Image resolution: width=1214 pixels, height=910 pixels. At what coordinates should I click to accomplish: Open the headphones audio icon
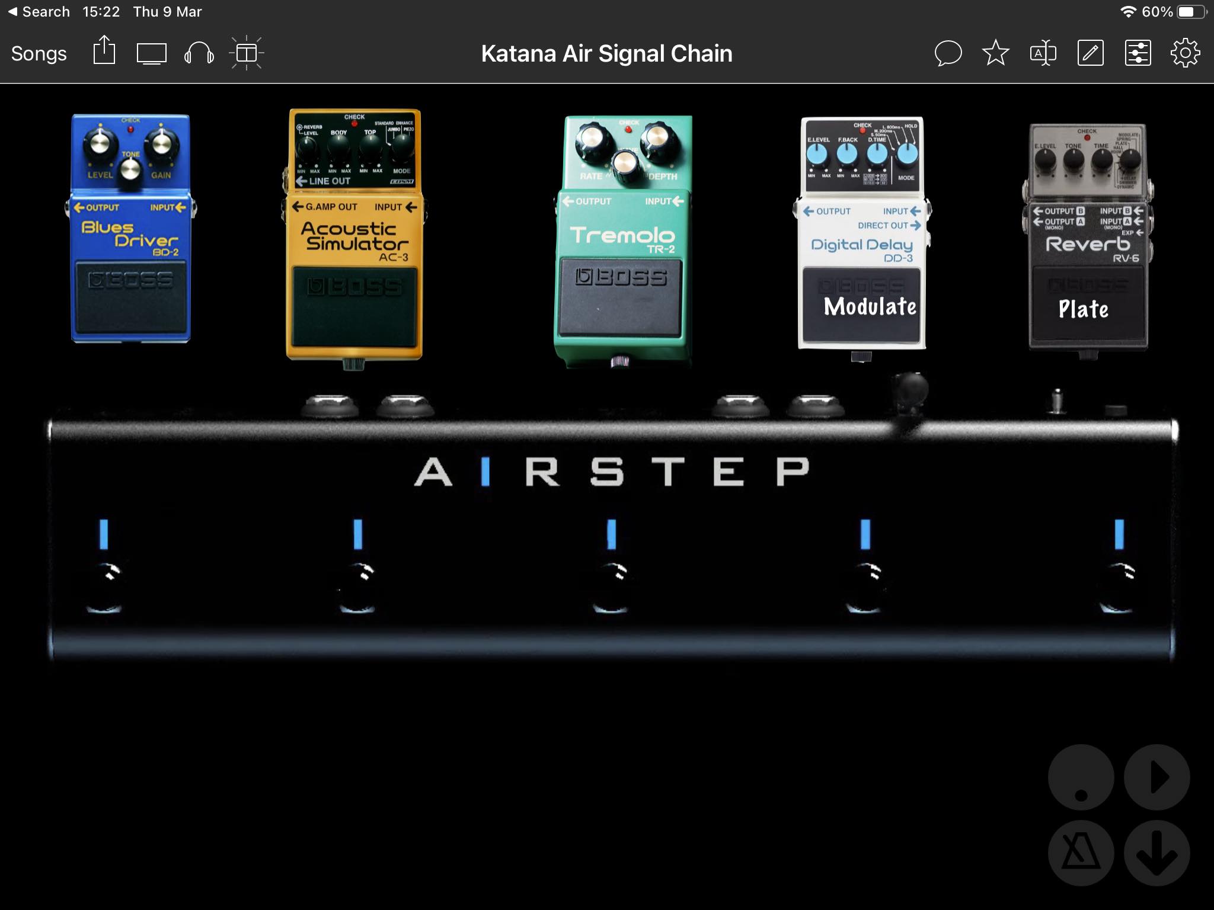click(x=199, y=53)
